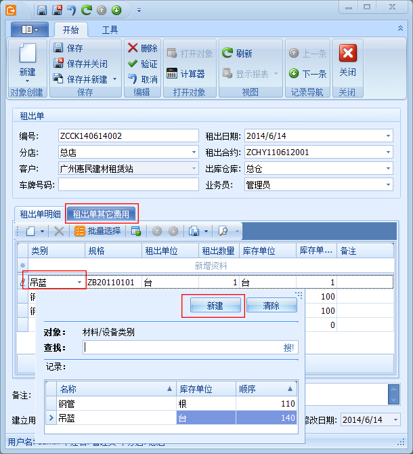Screen dimensions: 413x454
Task: Click the 新建 (New) large ribbon icon
Action: click(27, 60)
